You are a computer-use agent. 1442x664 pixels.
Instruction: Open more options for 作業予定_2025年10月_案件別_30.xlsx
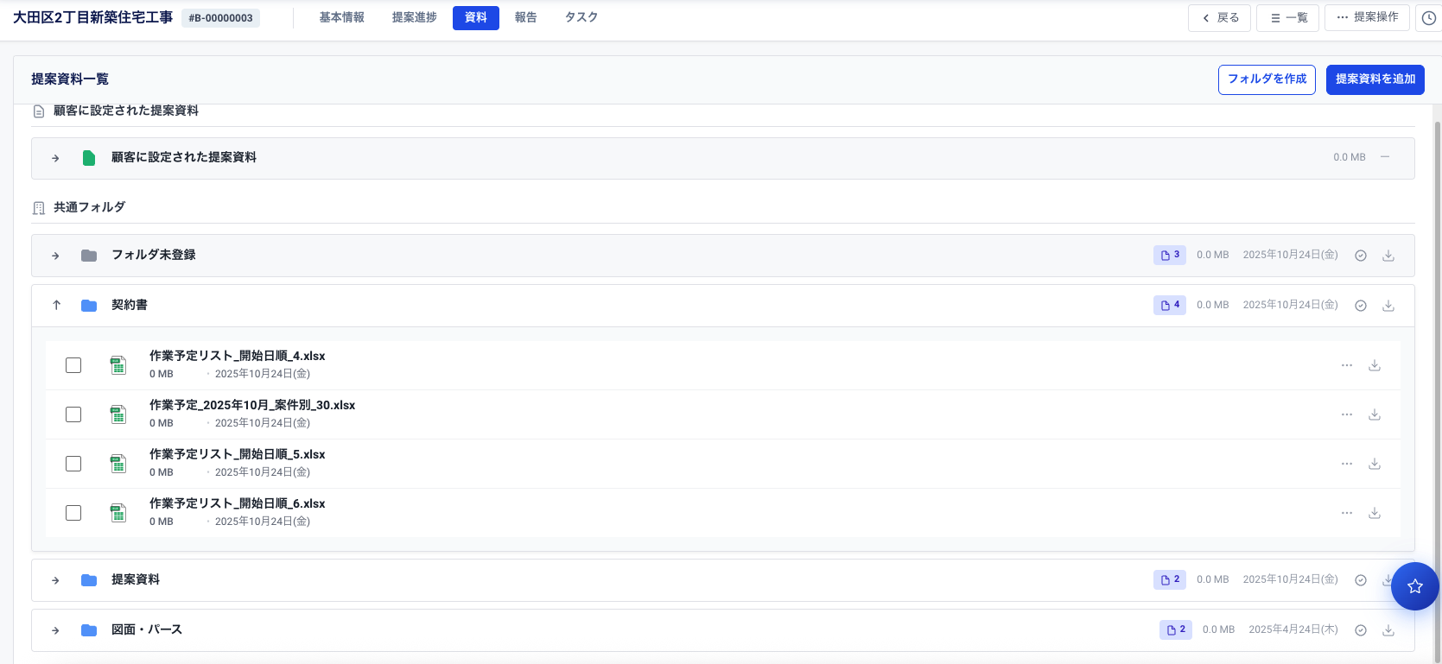click(x=1347, y=415)
